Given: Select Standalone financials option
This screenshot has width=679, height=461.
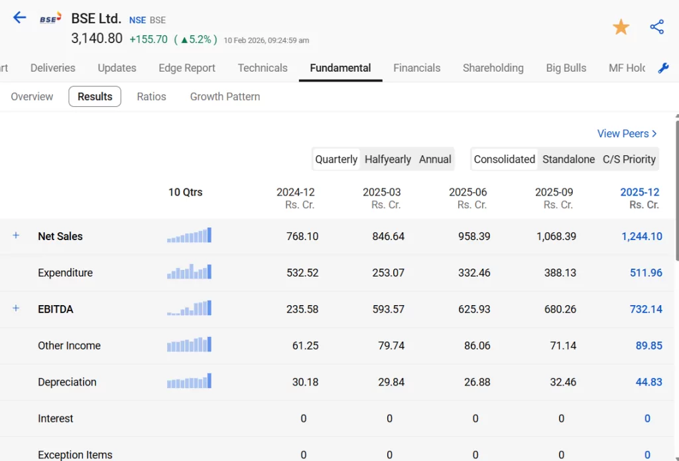Looking at the screenshot, I should click(568, 159).
